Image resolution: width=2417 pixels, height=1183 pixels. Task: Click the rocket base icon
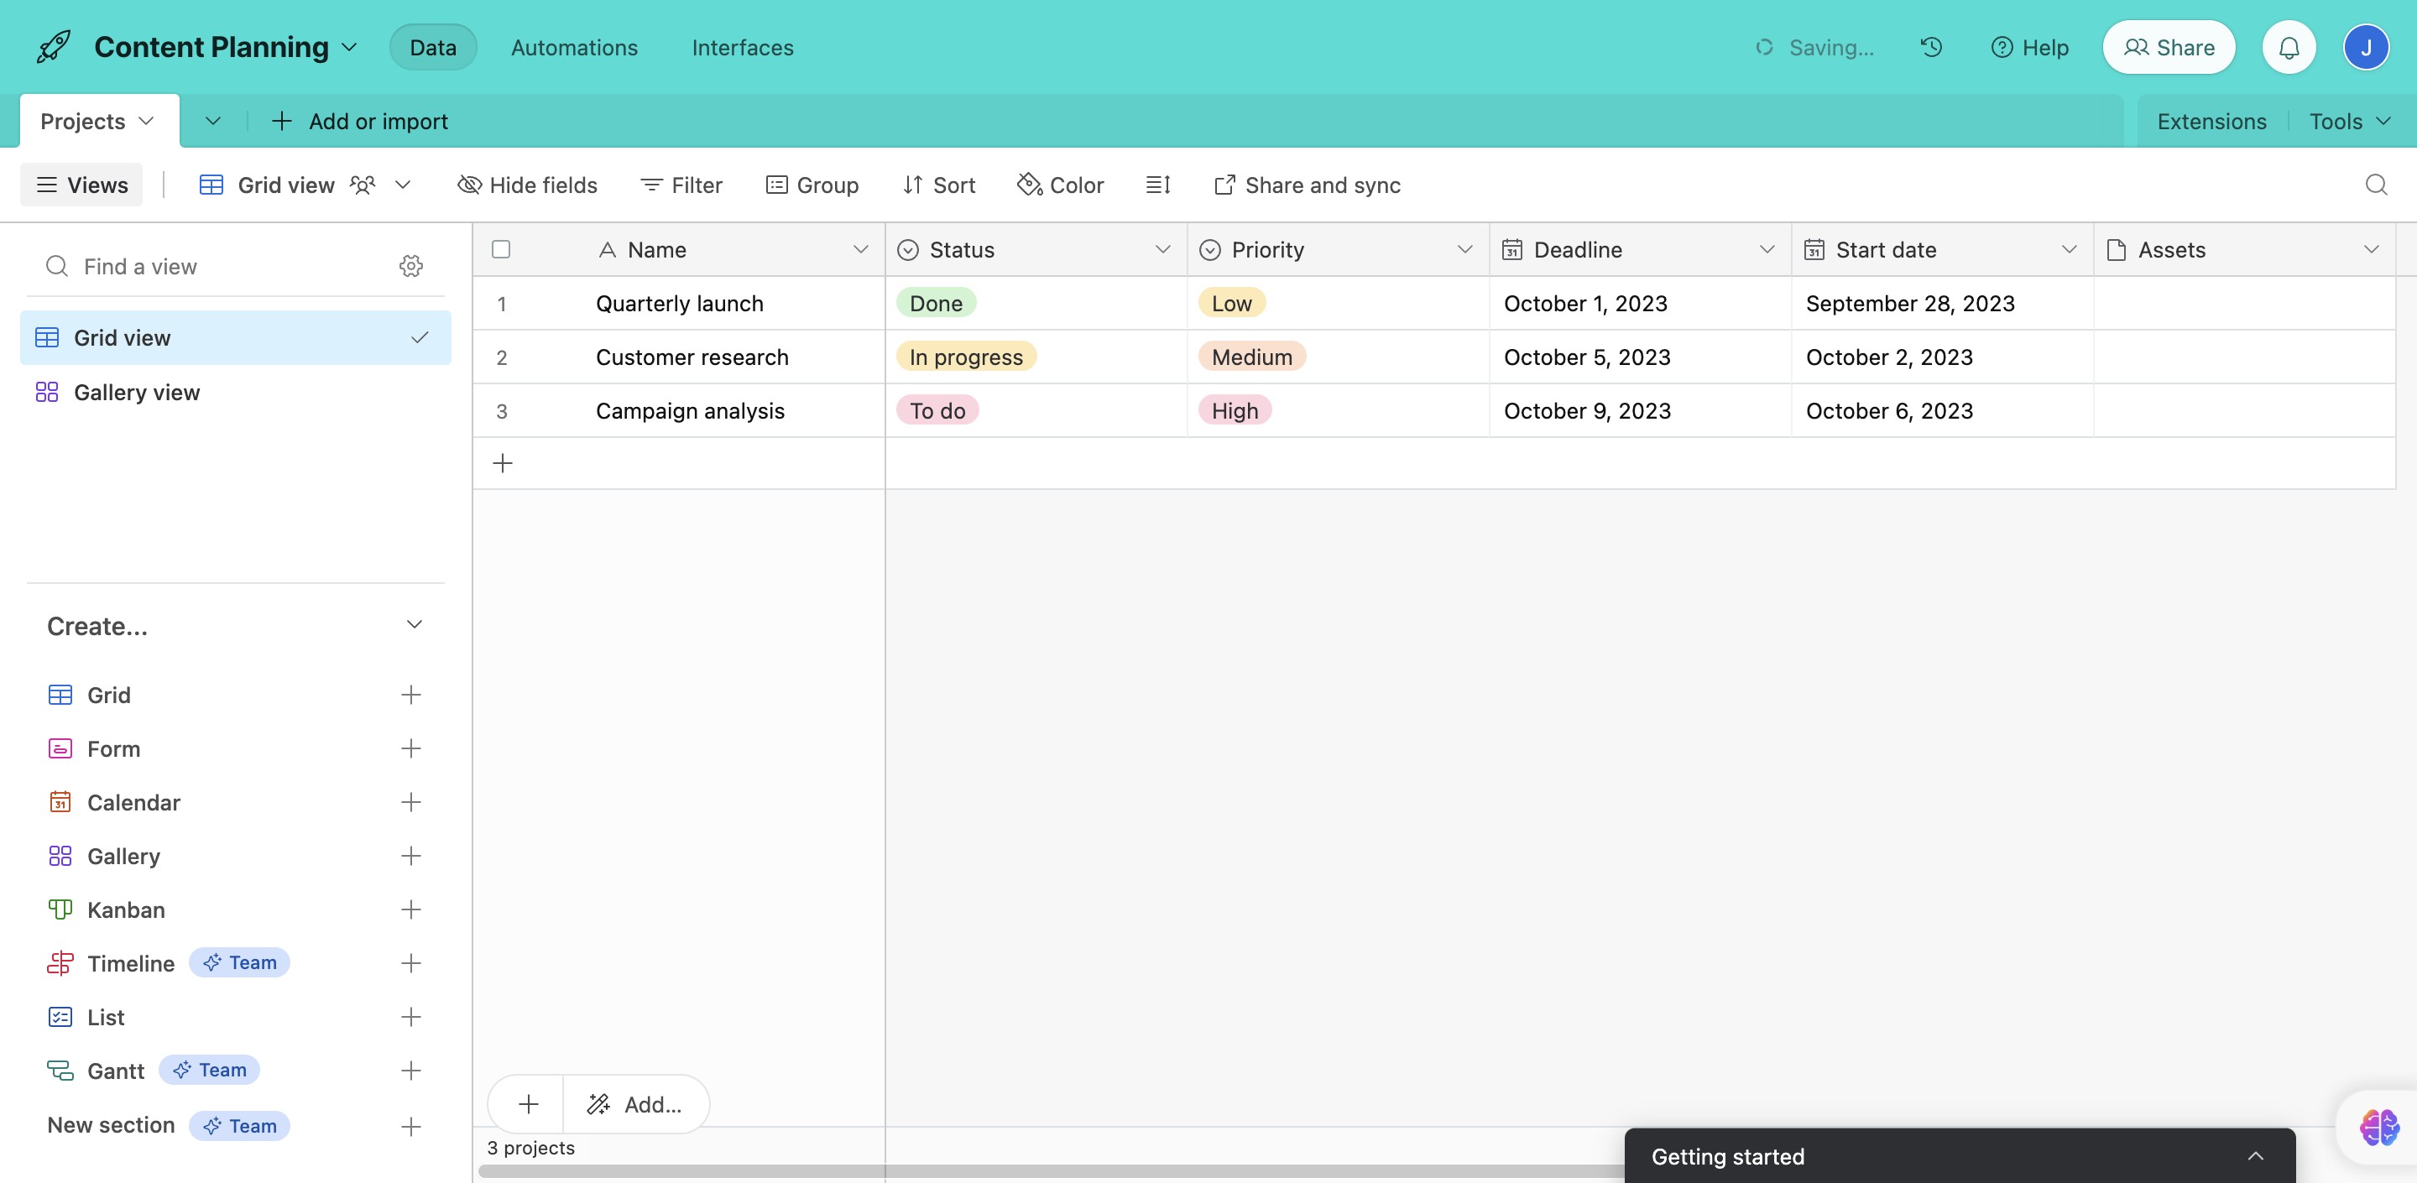point(54,47)
